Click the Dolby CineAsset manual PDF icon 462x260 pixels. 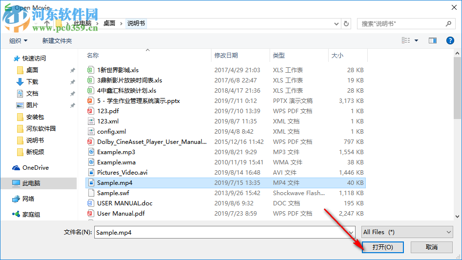point(90,141)
